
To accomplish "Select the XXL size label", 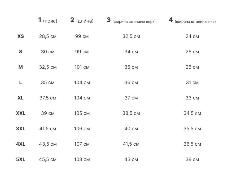I will 21,113.
